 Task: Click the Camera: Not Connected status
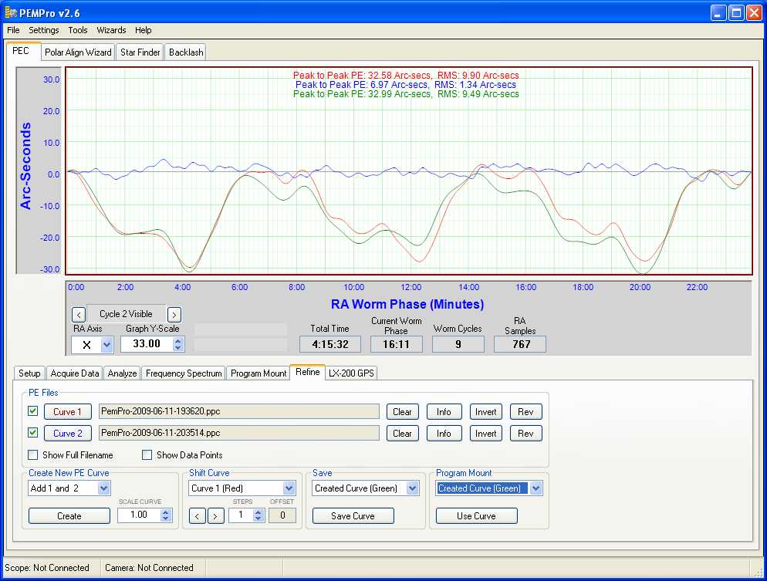pyautogui.click(x=149, y=568)
